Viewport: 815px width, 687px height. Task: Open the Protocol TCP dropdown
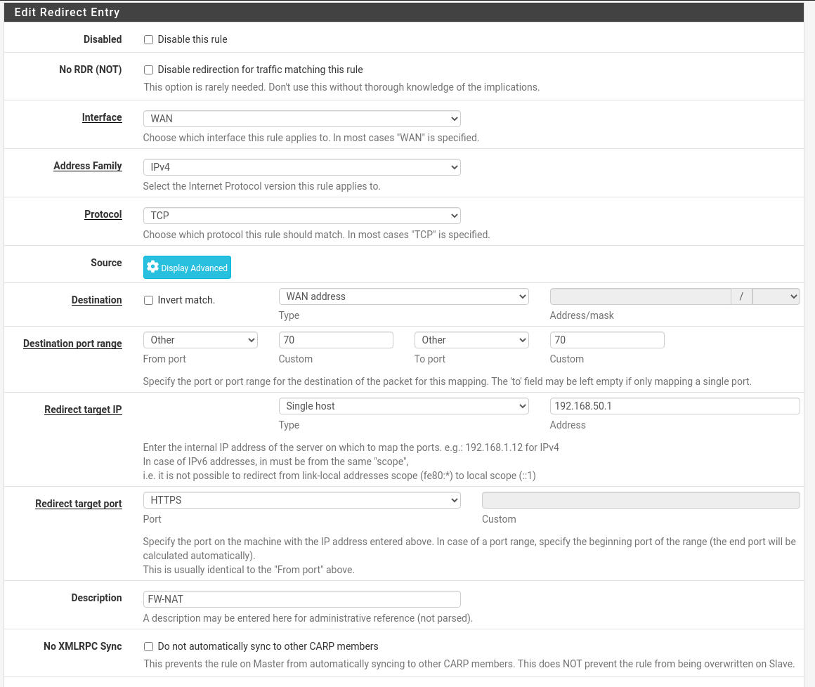pyautogui.click(x=301, y=216)
